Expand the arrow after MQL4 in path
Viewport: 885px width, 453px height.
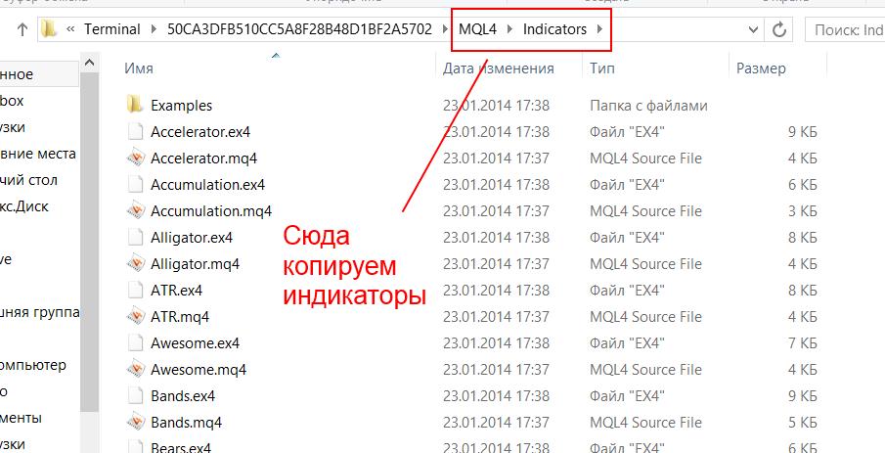[x=510, y=29]
